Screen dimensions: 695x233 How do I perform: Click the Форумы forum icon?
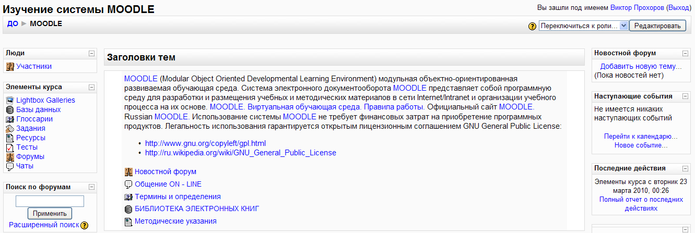coord(10,157)
